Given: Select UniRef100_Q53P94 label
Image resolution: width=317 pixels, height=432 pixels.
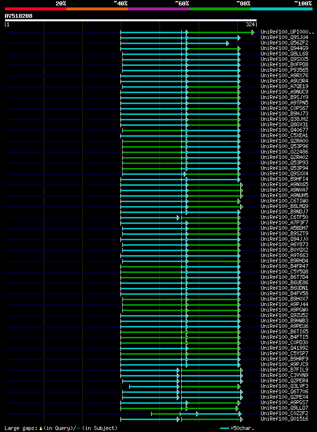Looking at the screenshot, I should pyautogui.click(x=284, y=168).
